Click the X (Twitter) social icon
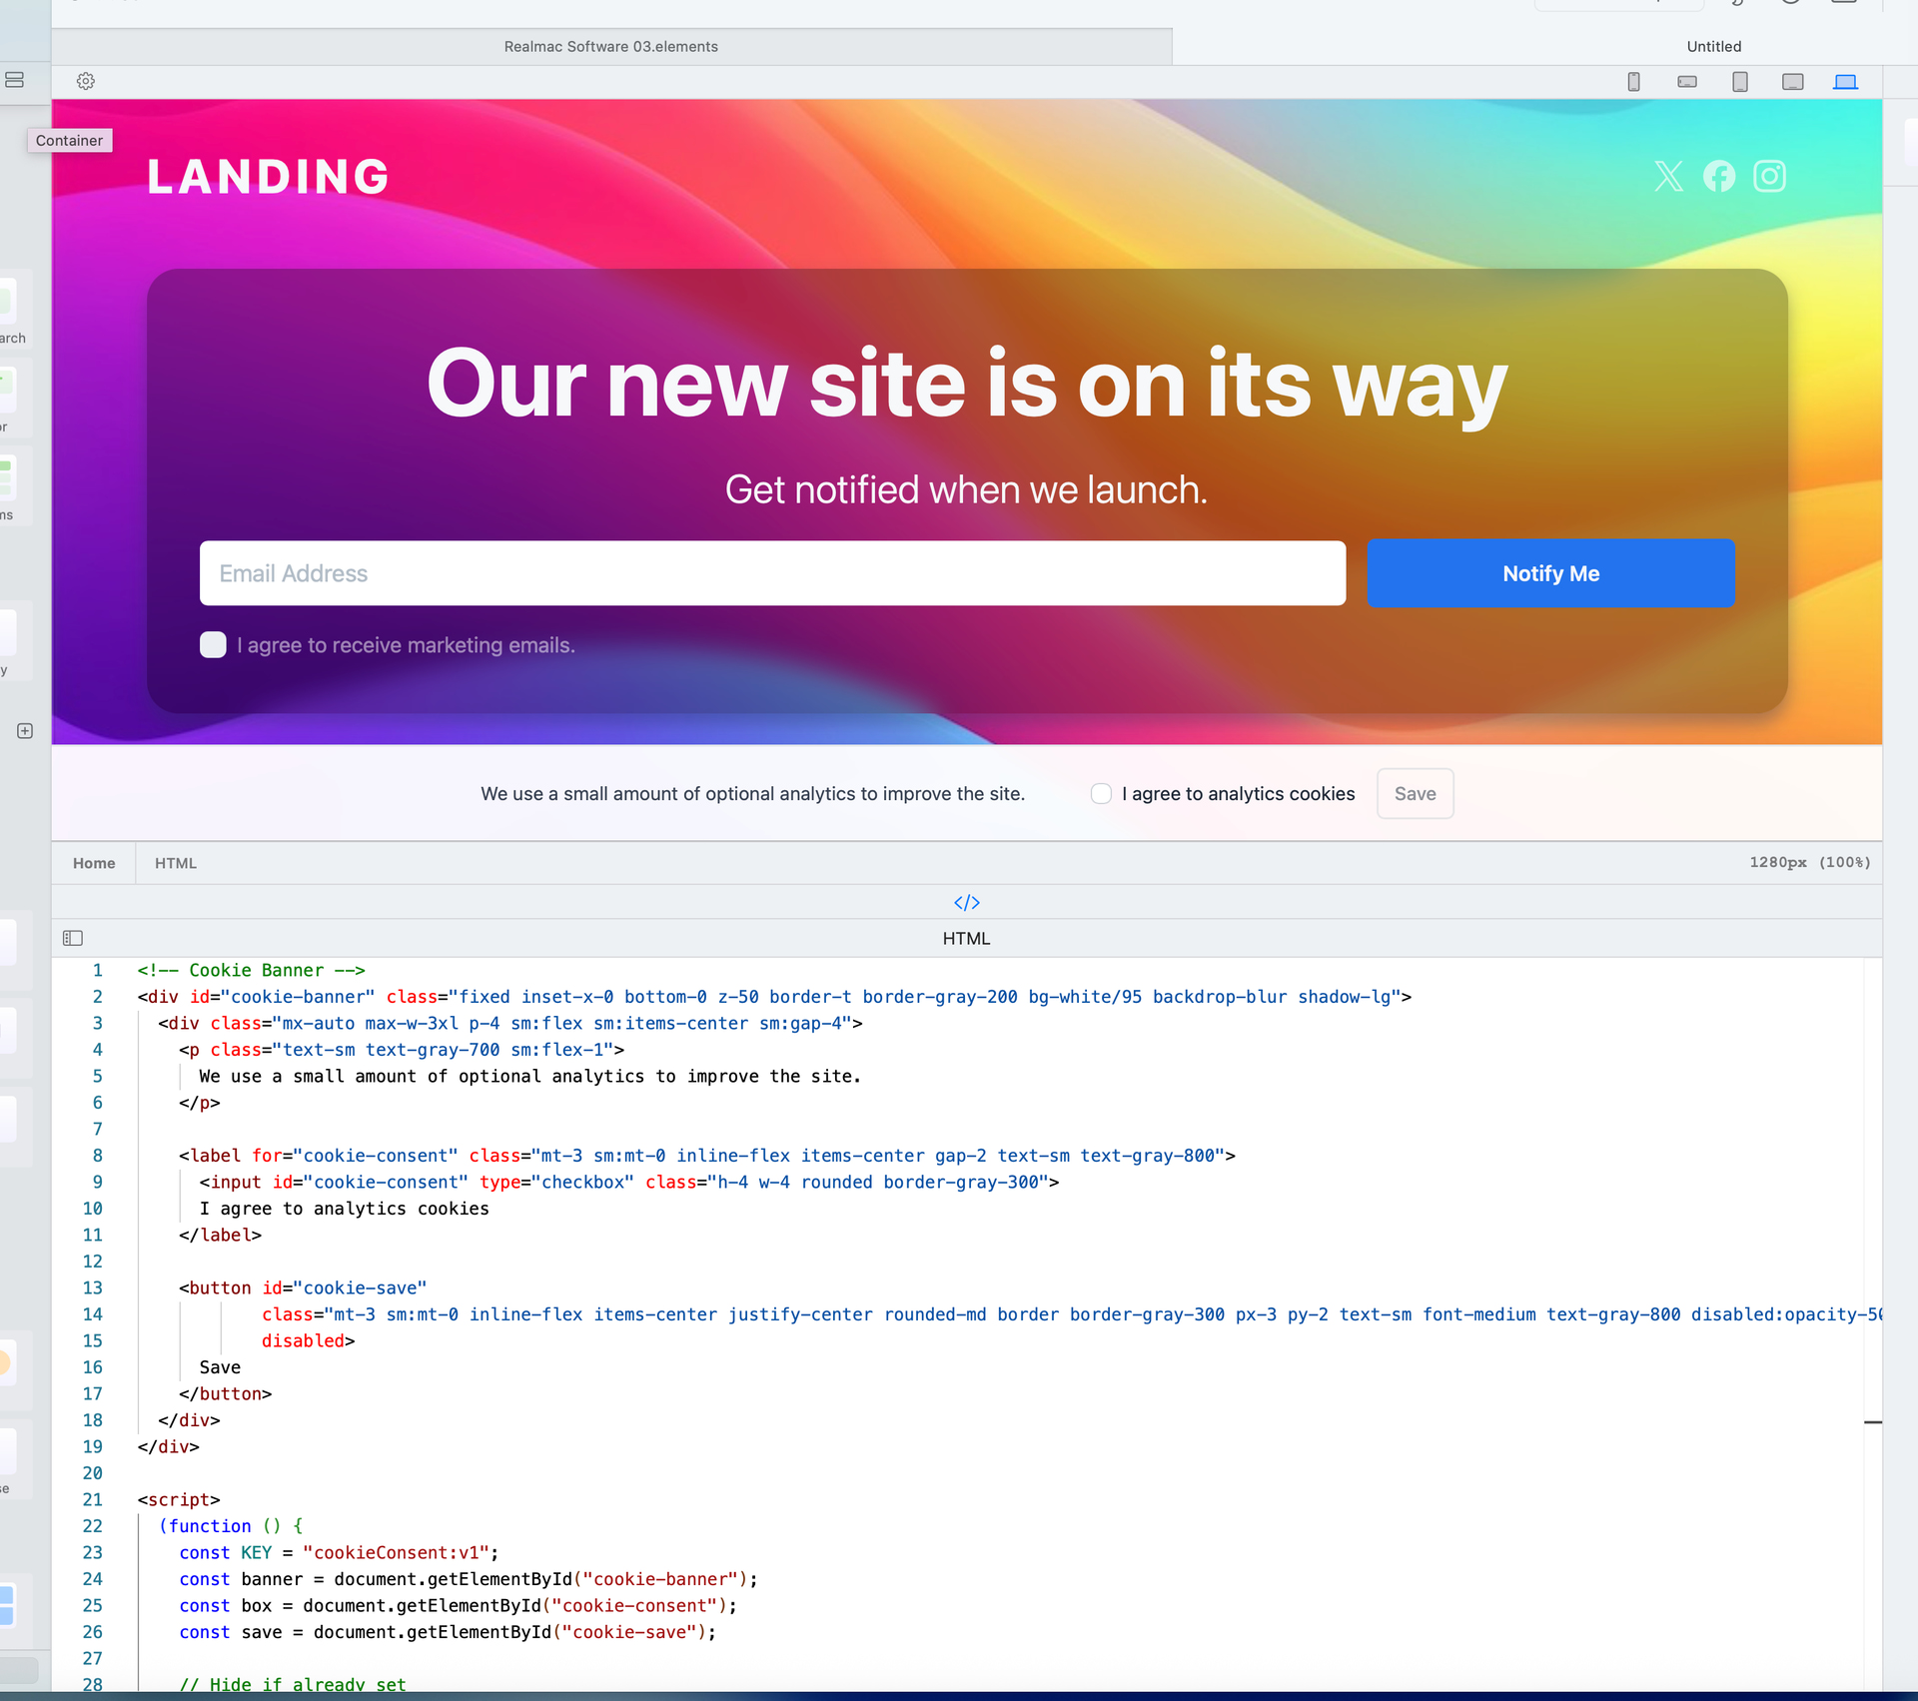 [1668, 177]
